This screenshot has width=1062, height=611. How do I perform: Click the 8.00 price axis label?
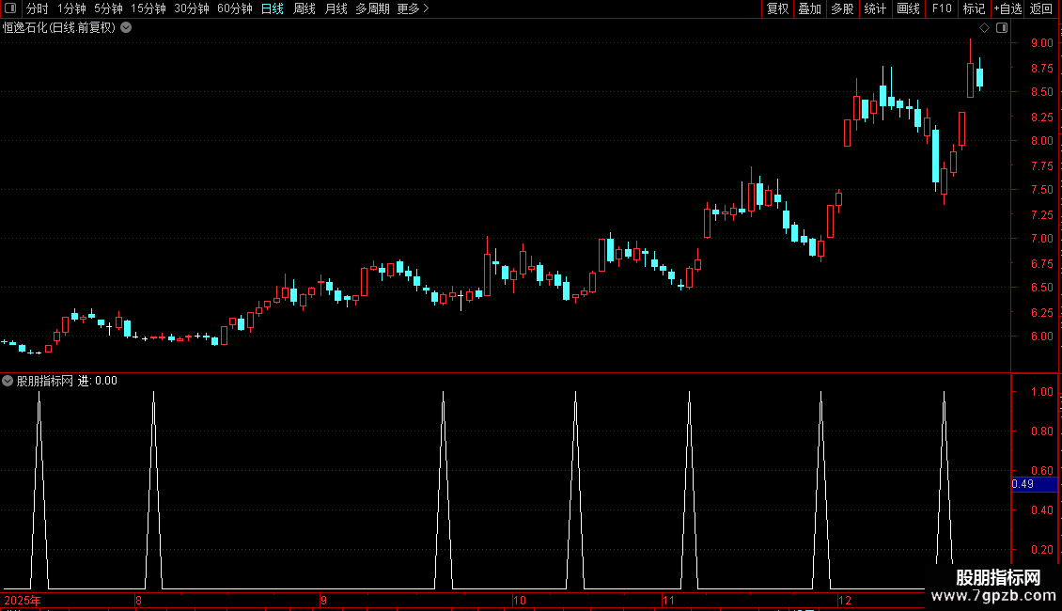tap(1041, 141)
